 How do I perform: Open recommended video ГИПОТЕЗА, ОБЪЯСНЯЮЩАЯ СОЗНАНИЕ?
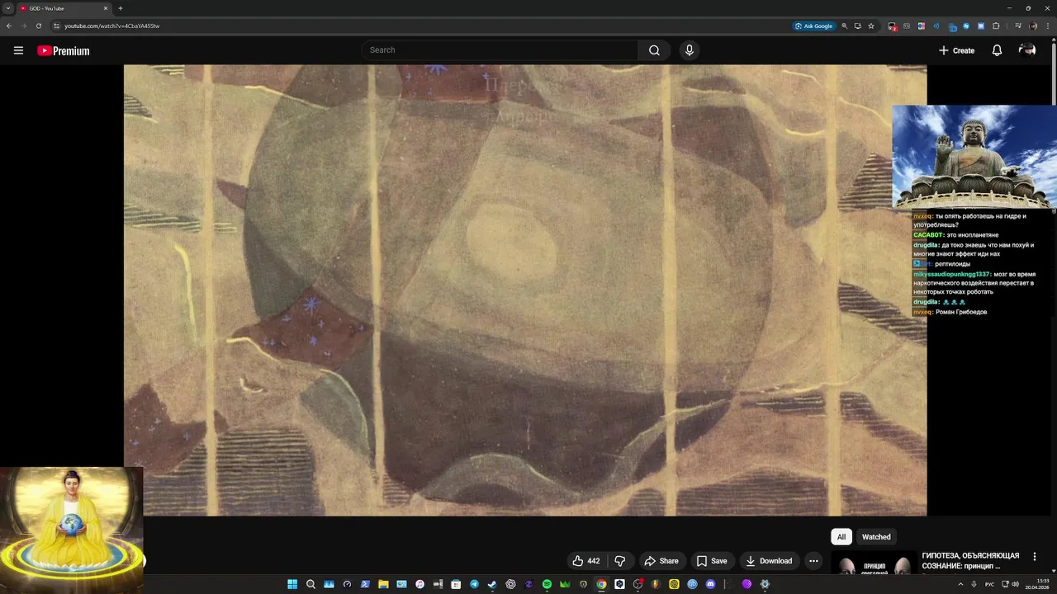970,561
